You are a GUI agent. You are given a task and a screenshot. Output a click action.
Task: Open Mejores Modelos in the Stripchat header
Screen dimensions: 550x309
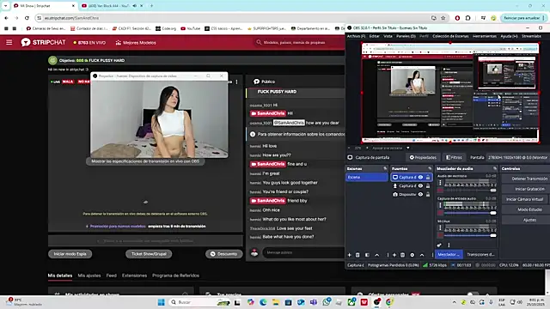[x=136, y=43]
